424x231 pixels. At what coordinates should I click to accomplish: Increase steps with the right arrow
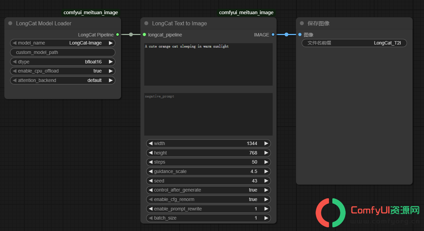pyautogui.click(x=266, y=162)
